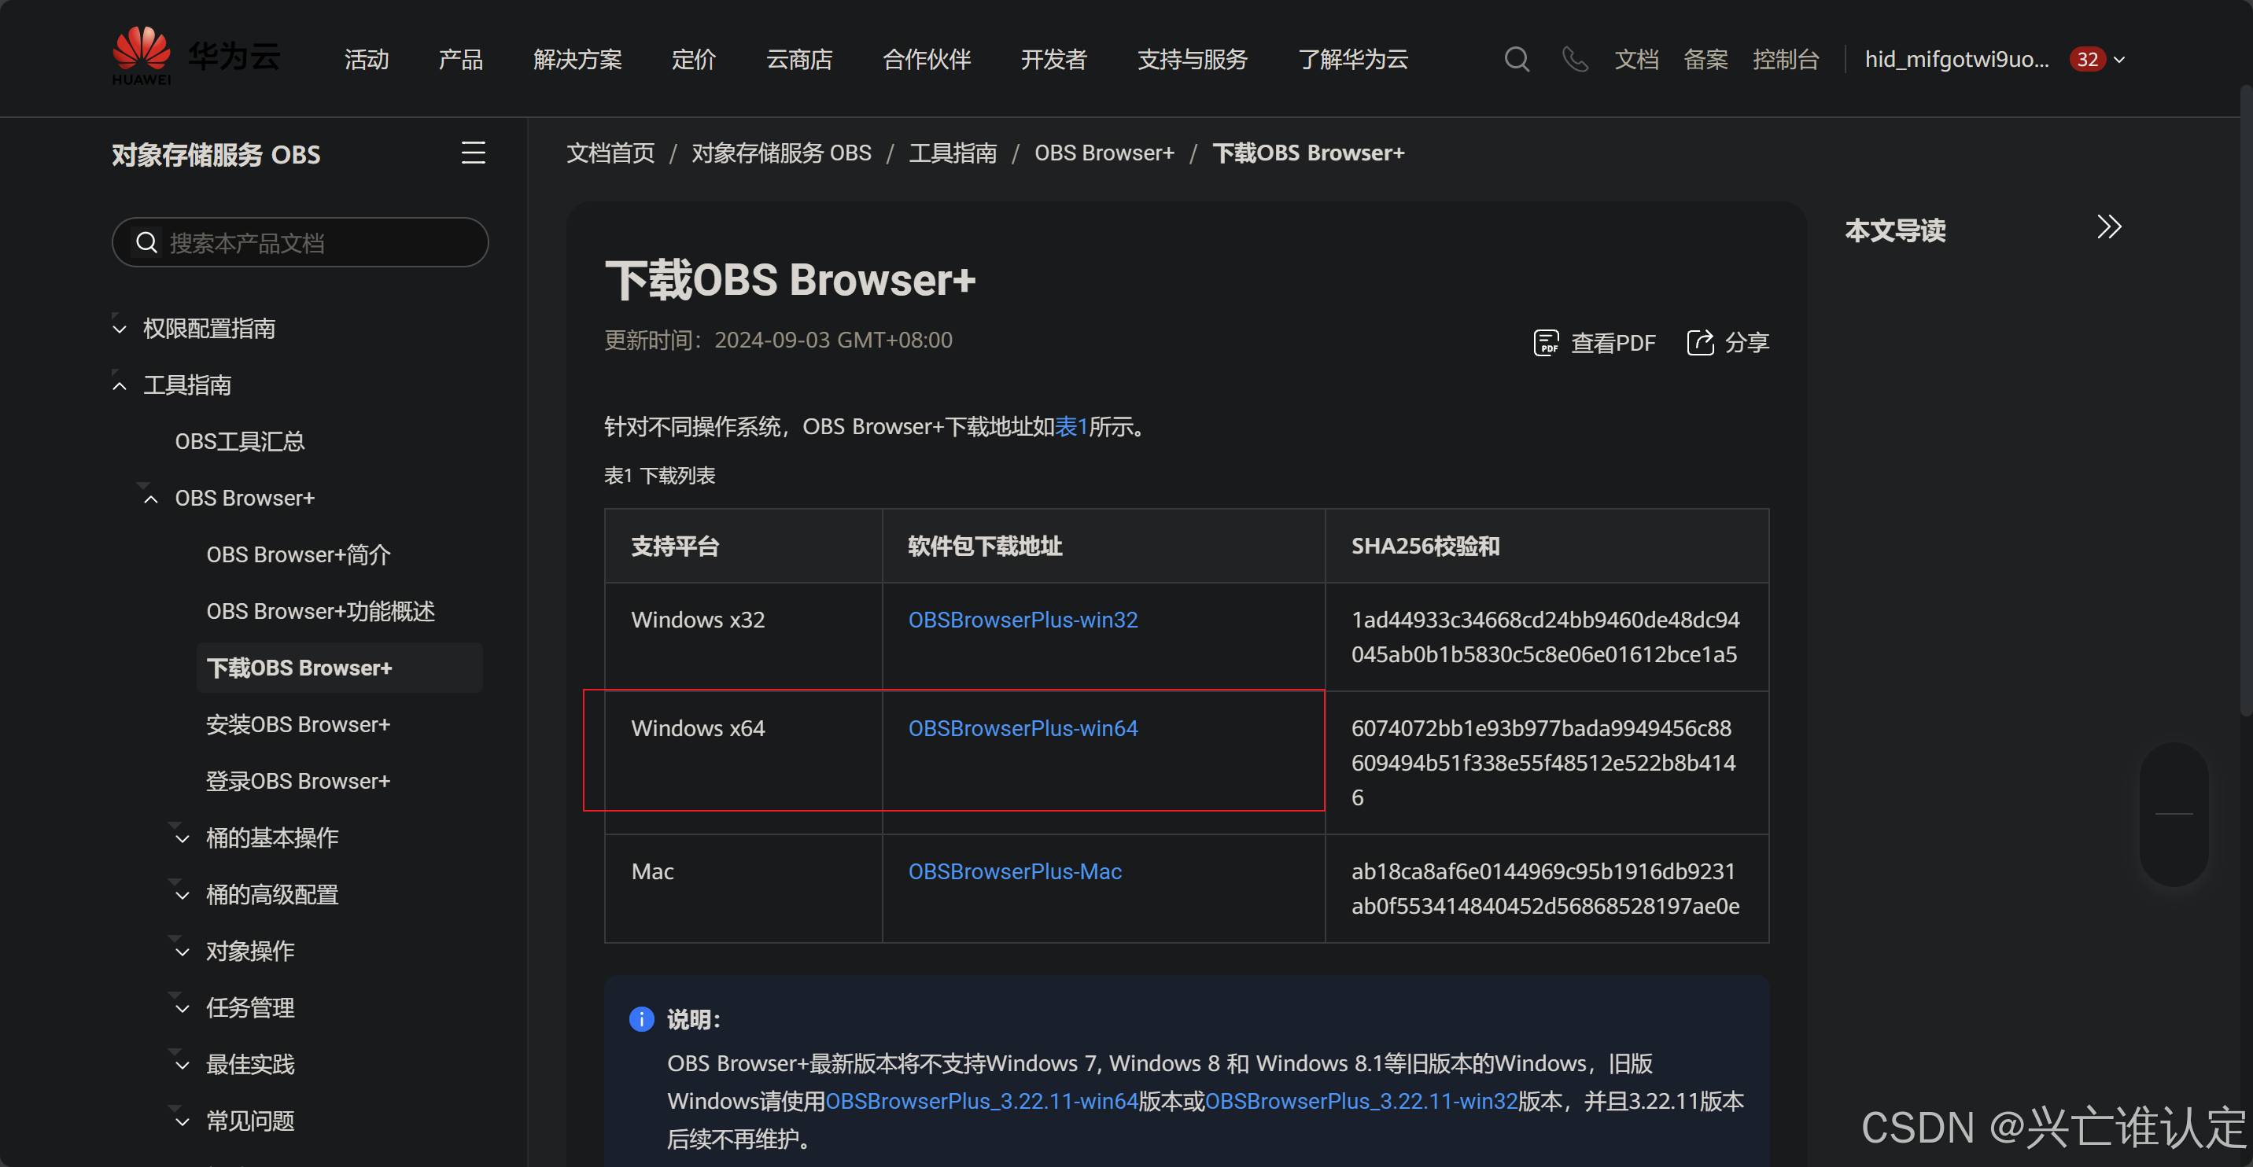Open the 云商店 menu
This screenshot has height=1167, width=2253.
(x=799, y=60)
